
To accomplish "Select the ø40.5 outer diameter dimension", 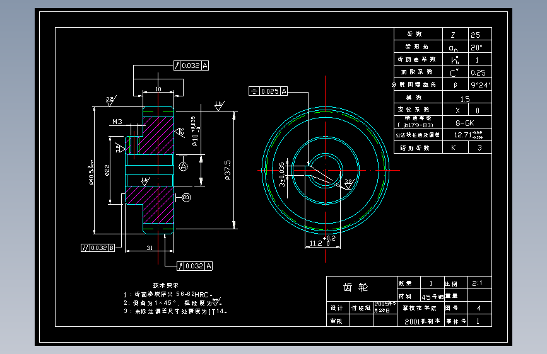I will 91,172.
